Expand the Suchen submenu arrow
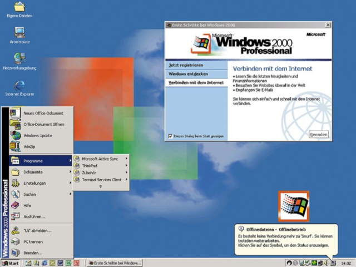 (71, 194)
